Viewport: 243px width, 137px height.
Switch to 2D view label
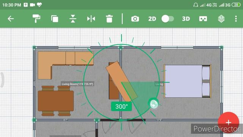tap(152, 19)
